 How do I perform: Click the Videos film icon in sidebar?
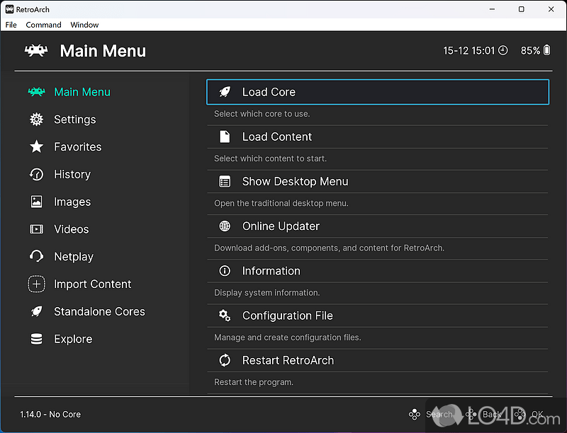click(37, 229)
